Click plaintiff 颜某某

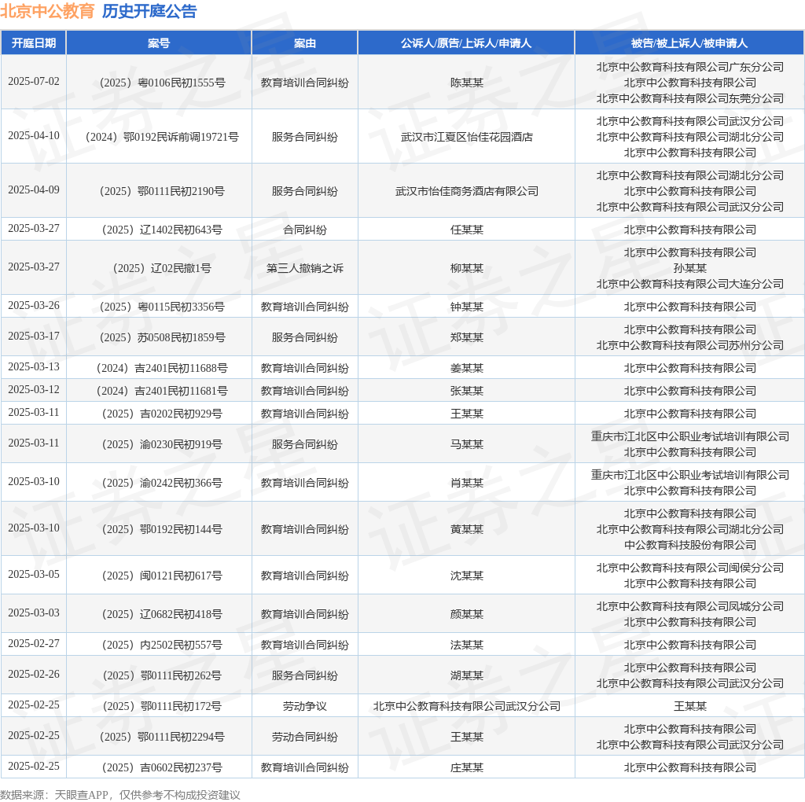[467, 615]
